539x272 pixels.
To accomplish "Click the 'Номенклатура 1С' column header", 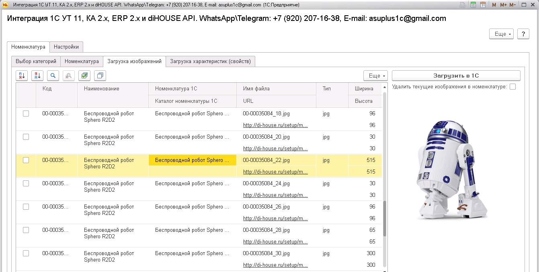I will [x=193, y=89].
